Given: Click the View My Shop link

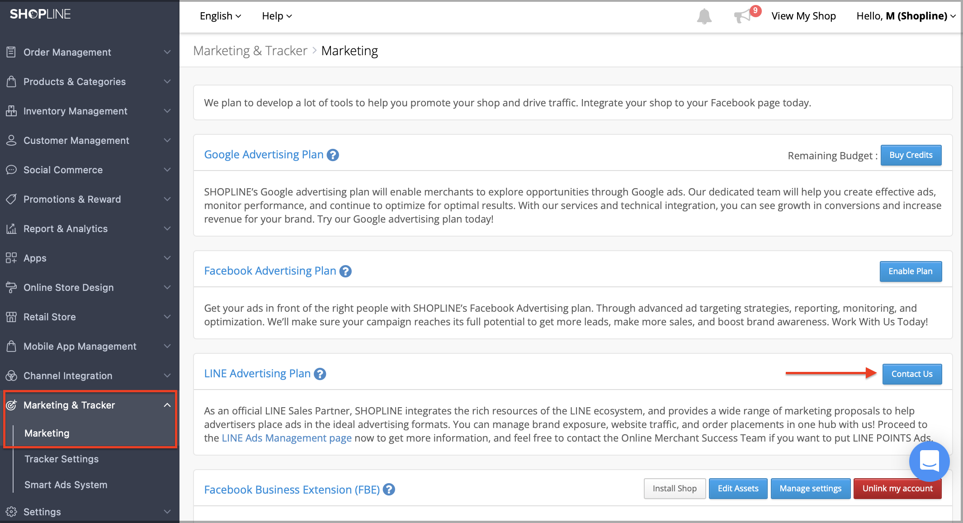Looking at the screenshot, I should pos(803,16).
